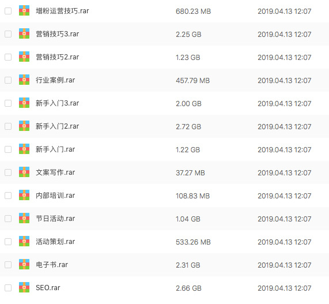The height and width of the screenshot is (304, 329).
Task: Click the archive icon for 节日活动.rar
Action: 24,218
